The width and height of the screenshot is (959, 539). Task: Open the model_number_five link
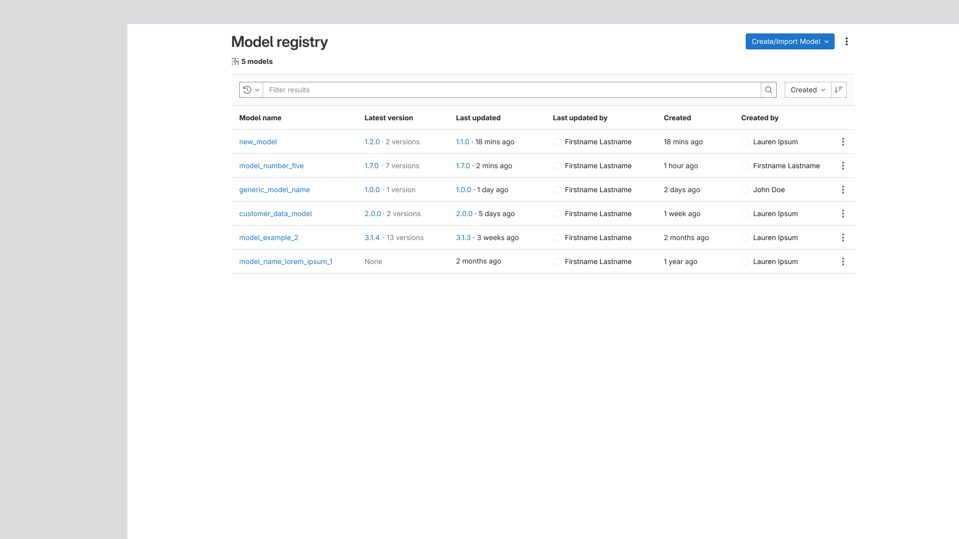pos(271,166)
